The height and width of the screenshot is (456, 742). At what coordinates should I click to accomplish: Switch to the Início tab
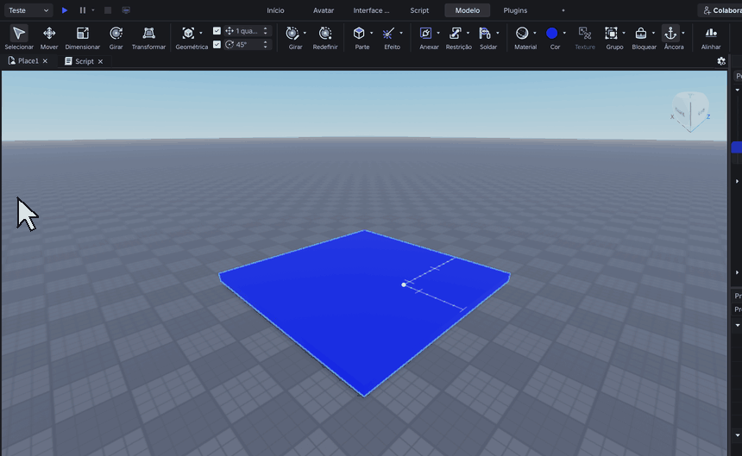coord(275,10)
